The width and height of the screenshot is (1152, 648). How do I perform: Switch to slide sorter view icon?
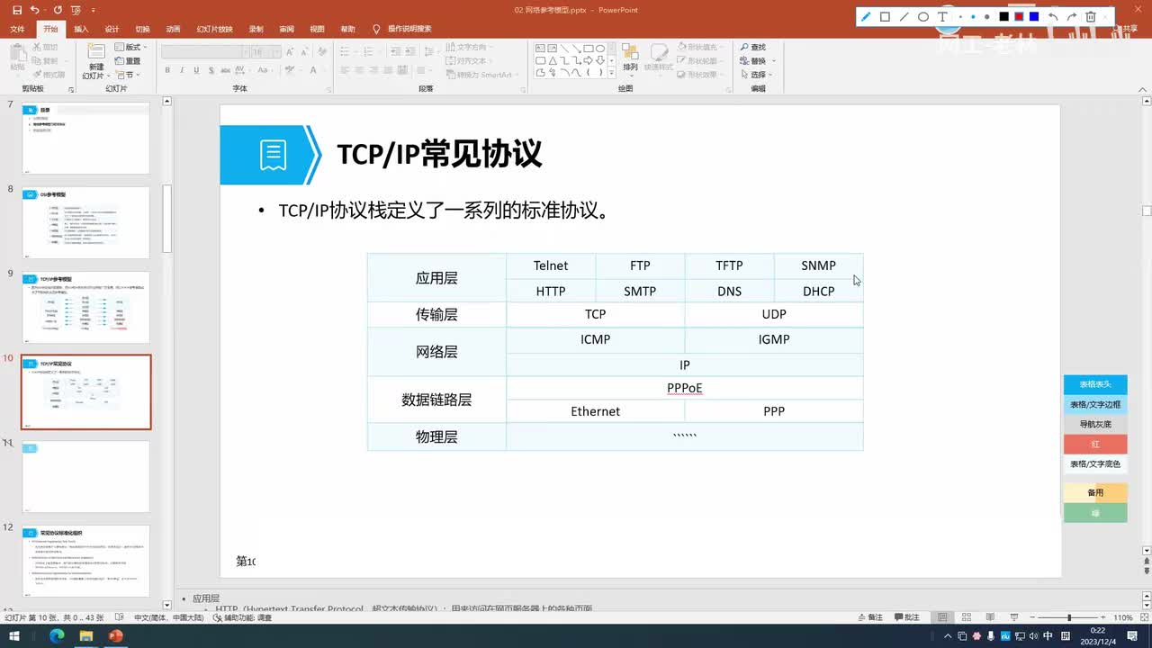966,617
